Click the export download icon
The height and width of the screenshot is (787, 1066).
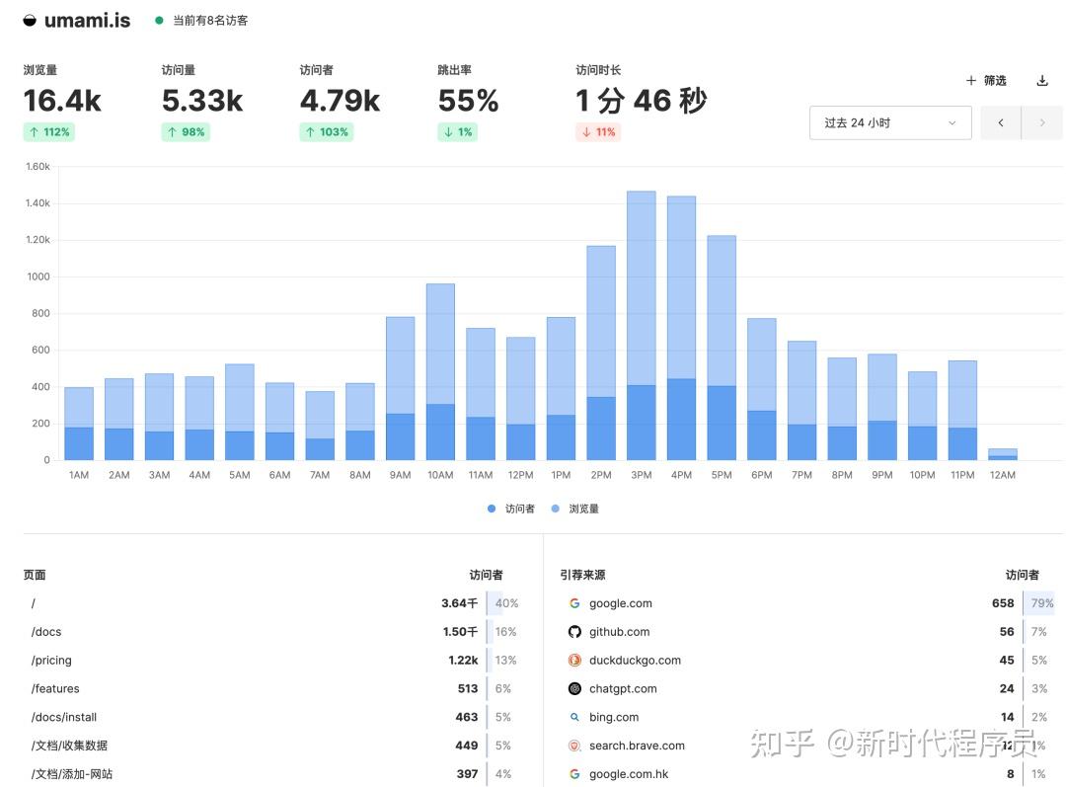coord(1042,80)
